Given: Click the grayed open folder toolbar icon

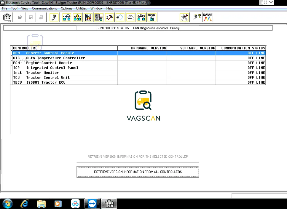Looking at the screenshot, I should (20, 17).
